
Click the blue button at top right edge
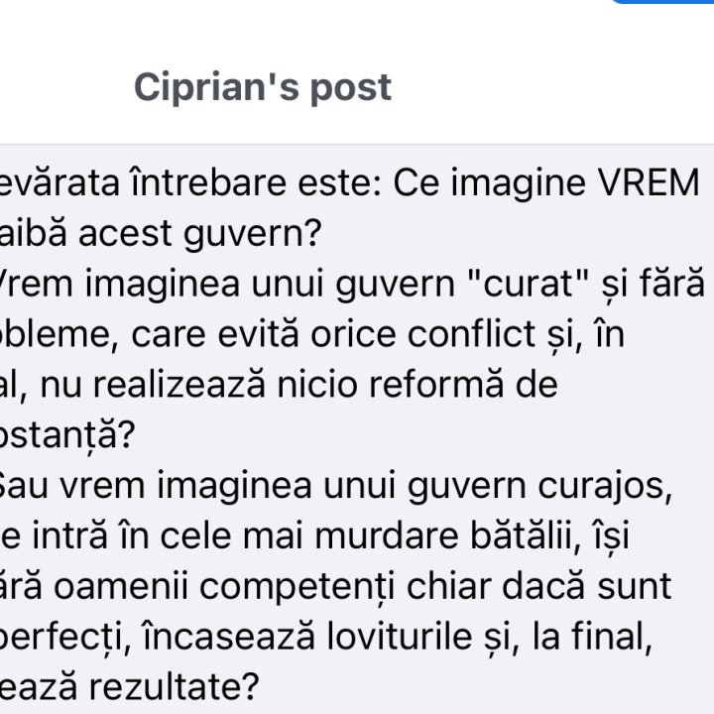tap(663, 2)
